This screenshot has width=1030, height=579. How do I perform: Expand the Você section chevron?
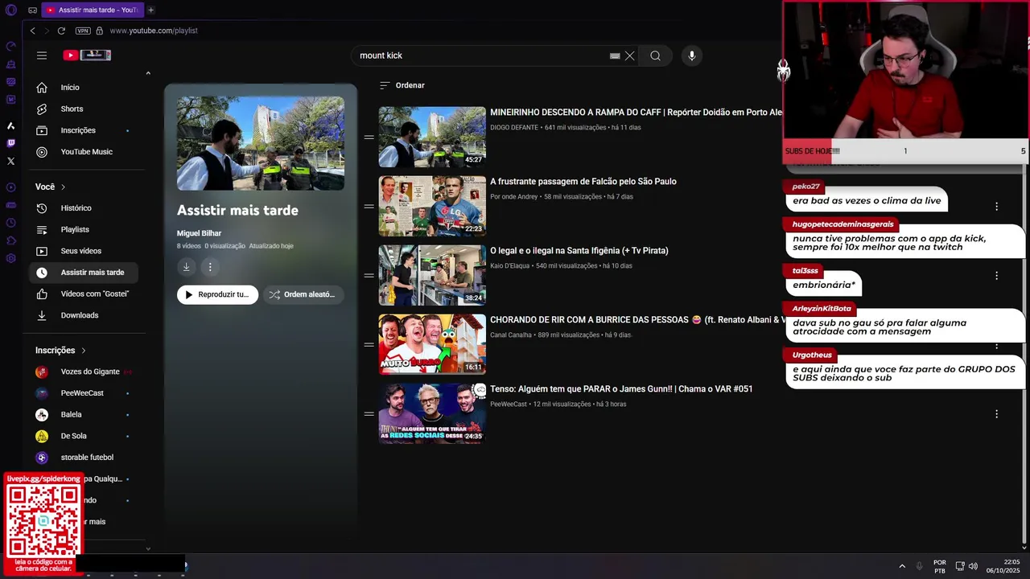click(63, 187)
